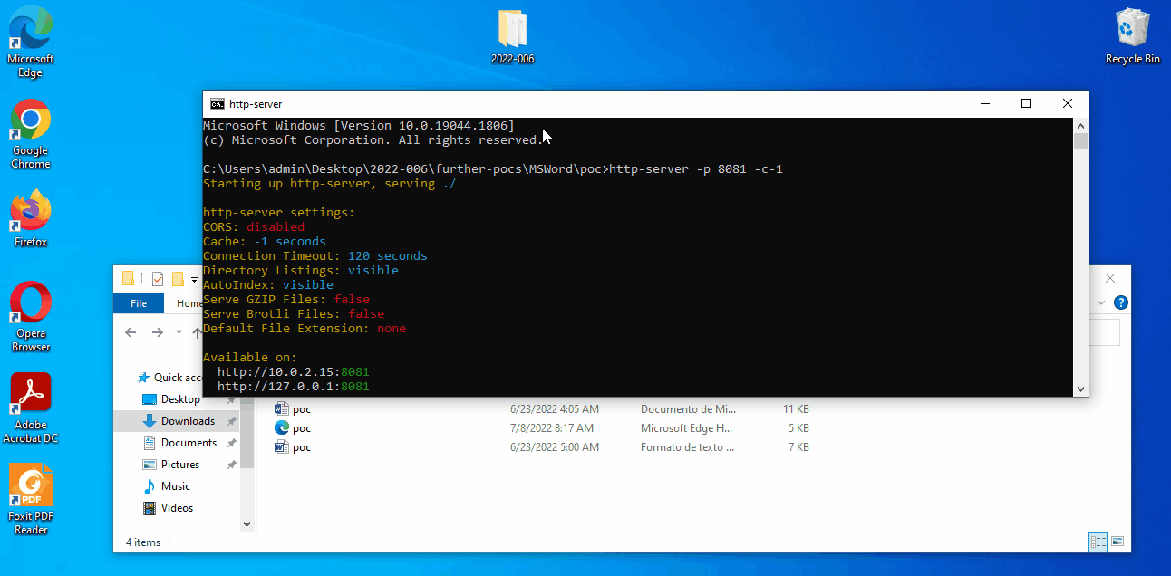Open Microsoft Edge desktop shortcut
The height and width of the screenshot is (576, 1171).
(x=31, y=43)
